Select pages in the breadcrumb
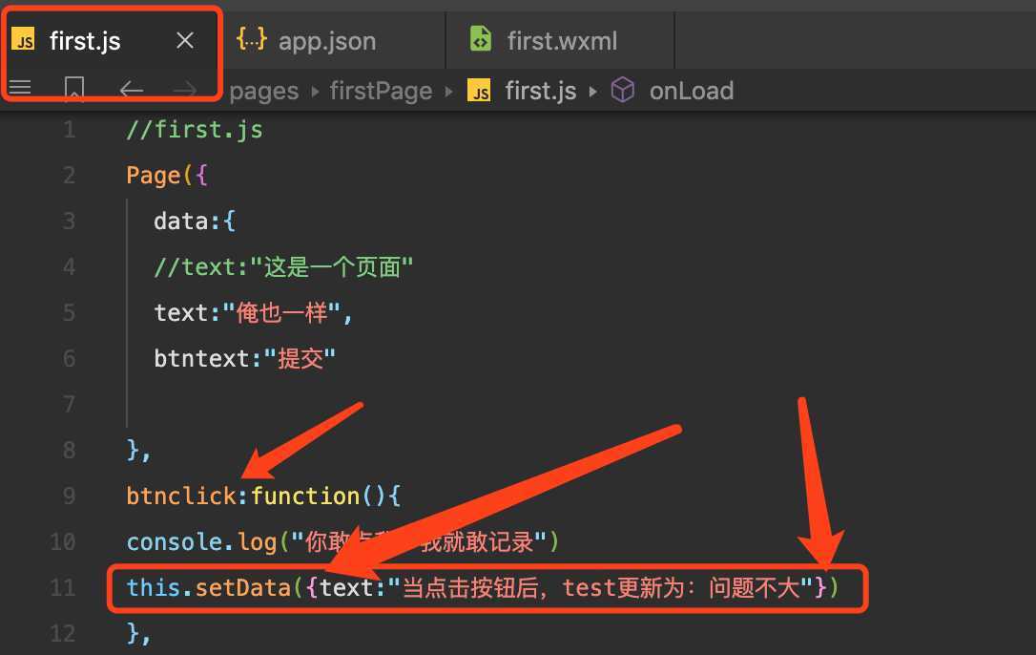1036x655 pixels. tap(263, 91)
